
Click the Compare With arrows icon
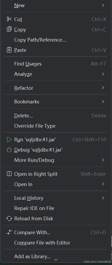click(x=9, y=232)
